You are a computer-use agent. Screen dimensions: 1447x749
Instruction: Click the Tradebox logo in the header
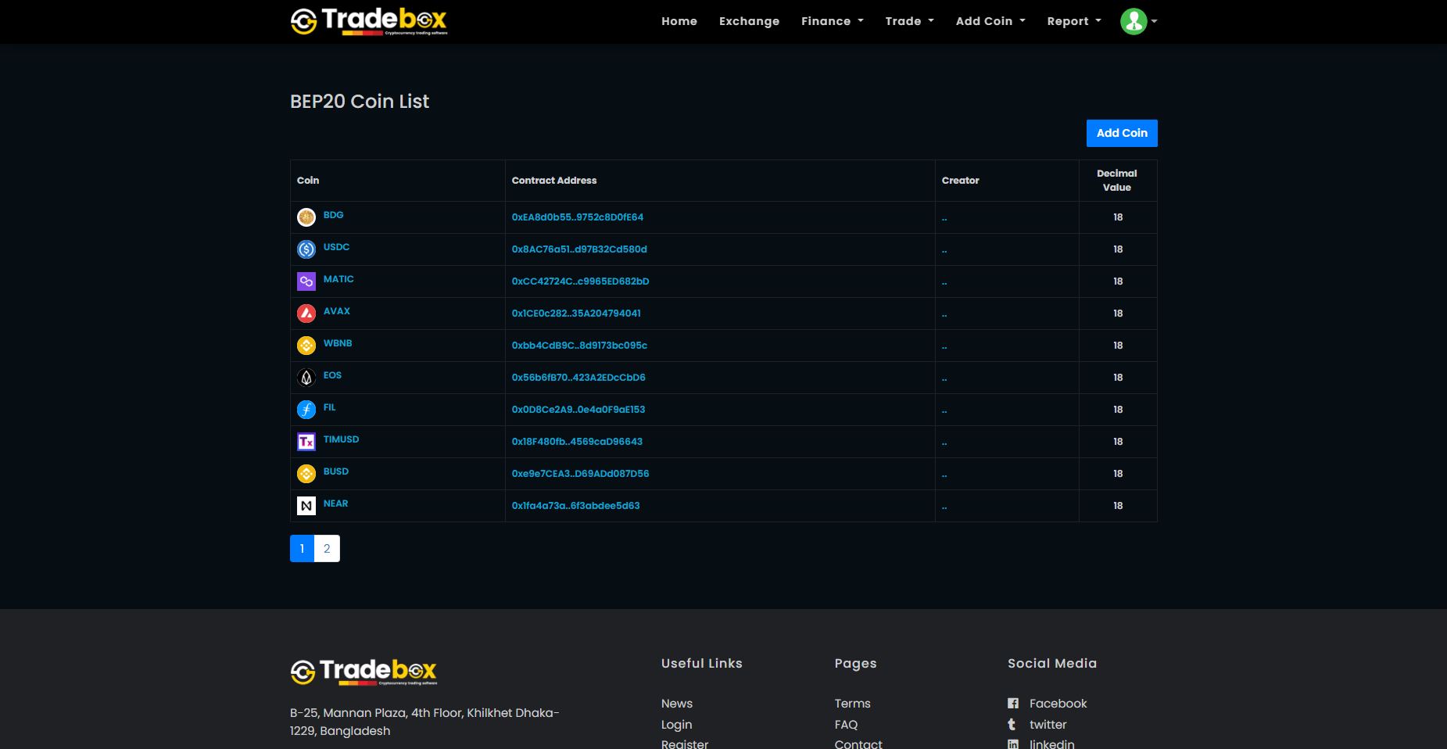pyautogui.click(x=369, y=21)
